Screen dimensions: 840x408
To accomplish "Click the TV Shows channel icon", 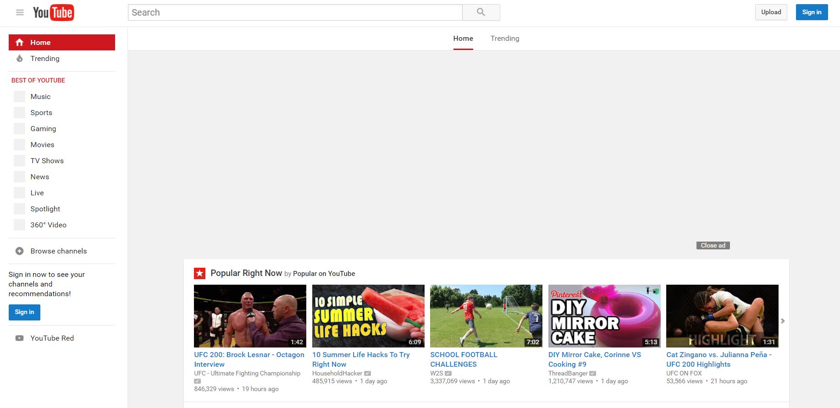I will pyautogui.click(x=19, y=161).
